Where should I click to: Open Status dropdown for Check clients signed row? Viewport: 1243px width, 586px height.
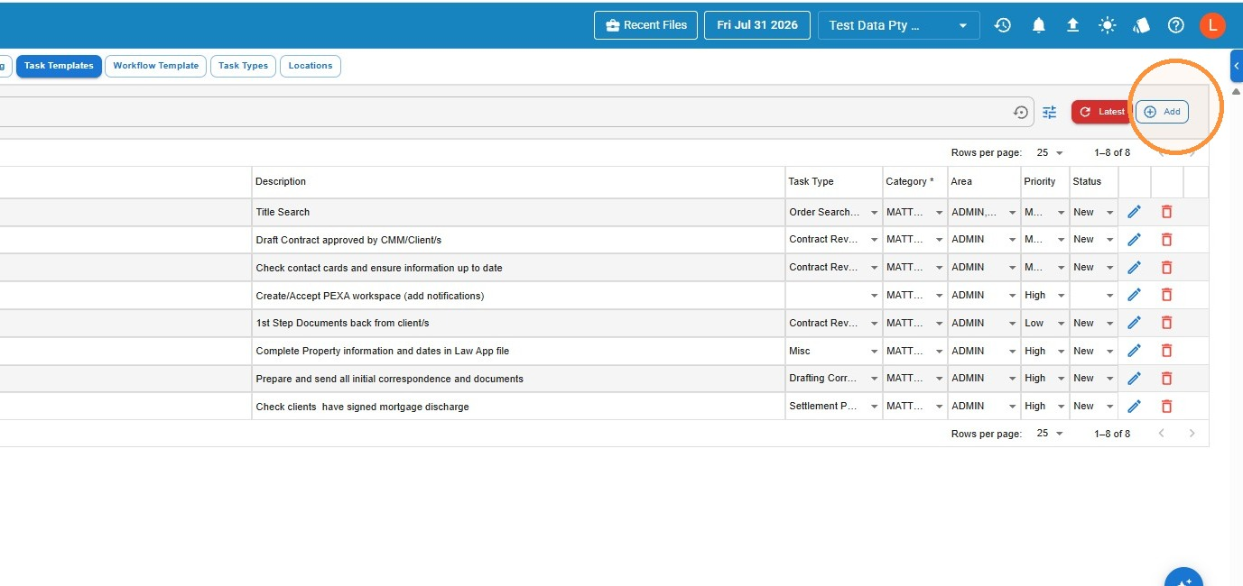1093,407
